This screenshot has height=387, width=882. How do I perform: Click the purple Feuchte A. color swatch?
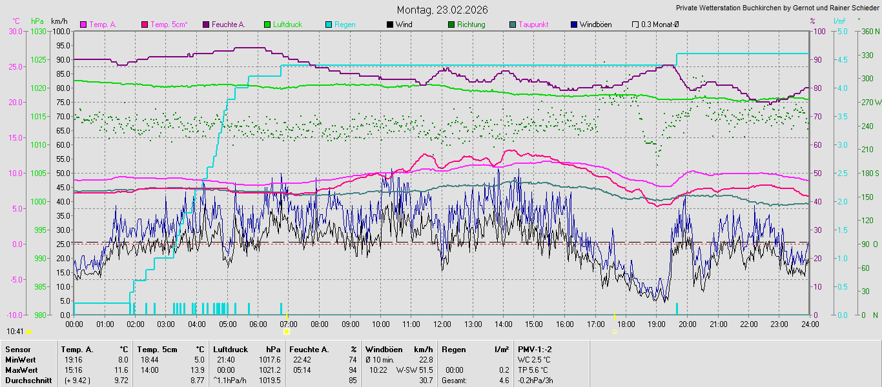[x=206, y=25]
